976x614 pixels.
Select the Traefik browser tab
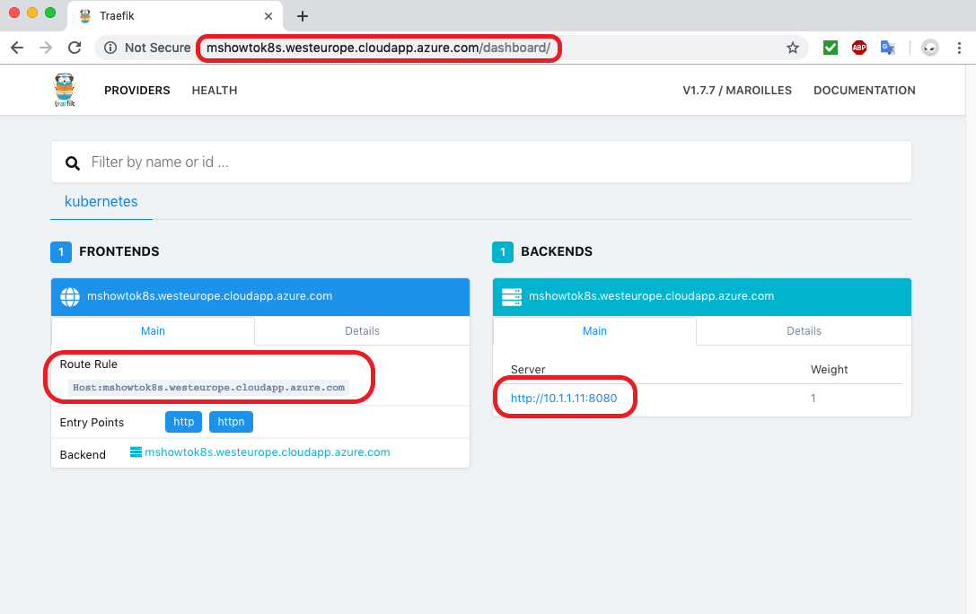click(x=174, y=16)
